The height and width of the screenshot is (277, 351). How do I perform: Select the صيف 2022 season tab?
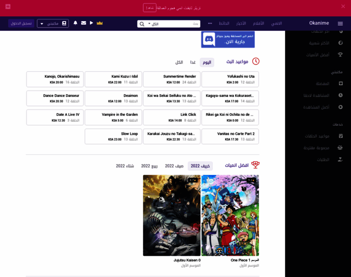174,166
